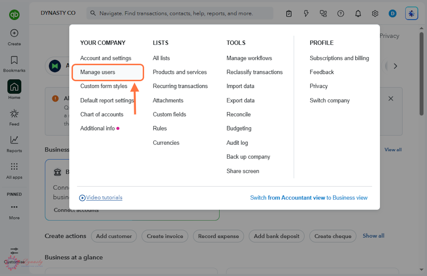Click the clipboard tasks icon in header
Viewport: 427px width, 276px height.
[289, 14]
